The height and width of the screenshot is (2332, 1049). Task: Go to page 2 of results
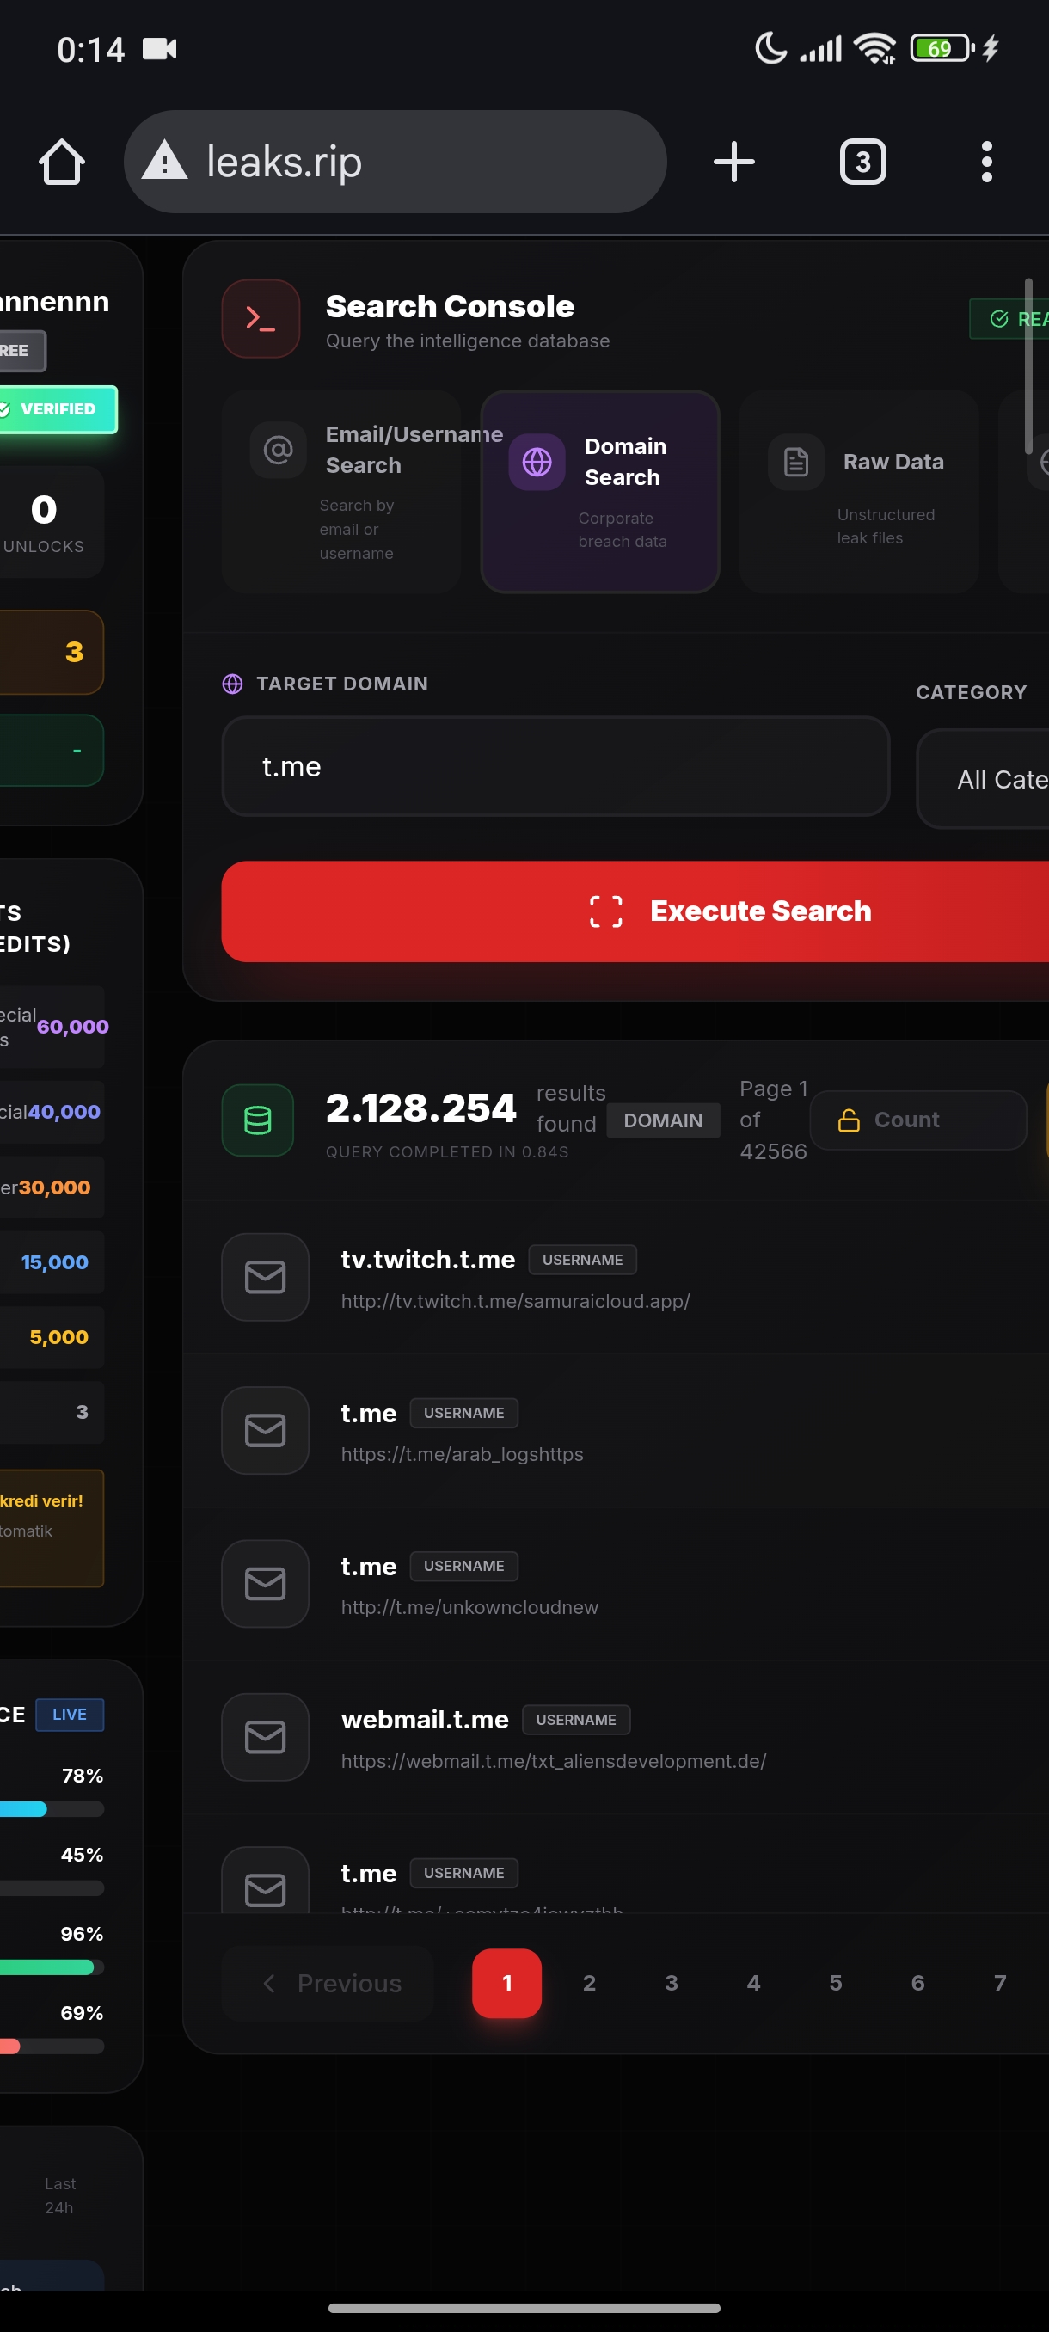(589, 1984)
